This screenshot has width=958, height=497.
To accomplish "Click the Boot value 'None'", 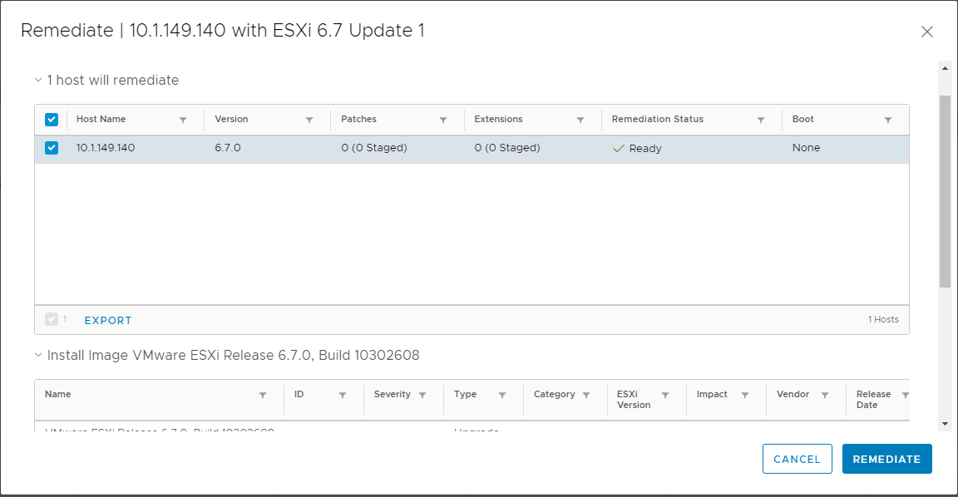I will point(807,148).
